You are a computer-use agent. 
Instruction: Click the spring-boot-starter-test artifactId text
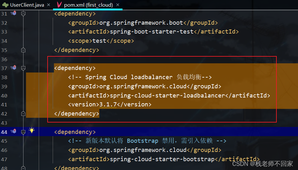pyautogui.click(x=152, y=32)
